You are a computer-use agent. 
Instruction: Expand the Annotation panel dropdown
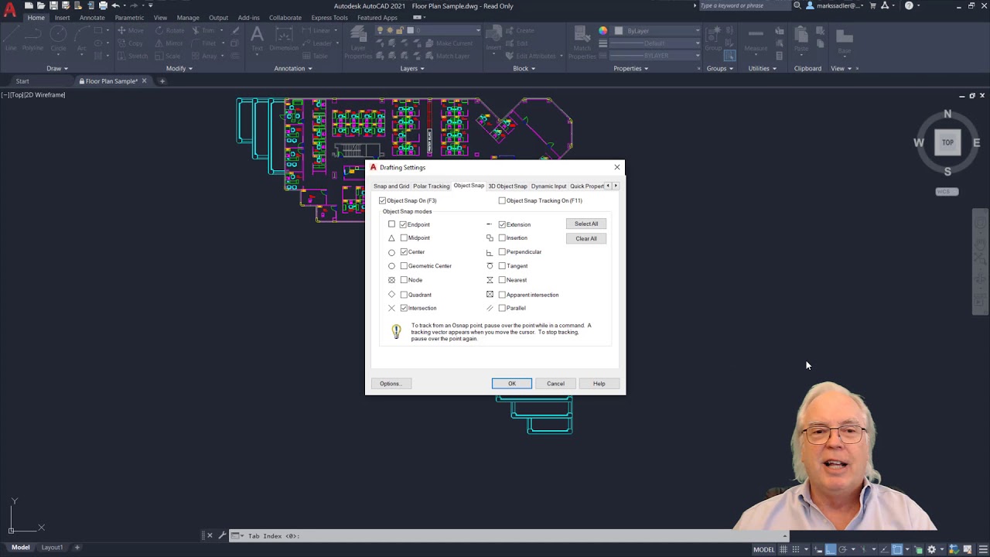tap(293, 68)
